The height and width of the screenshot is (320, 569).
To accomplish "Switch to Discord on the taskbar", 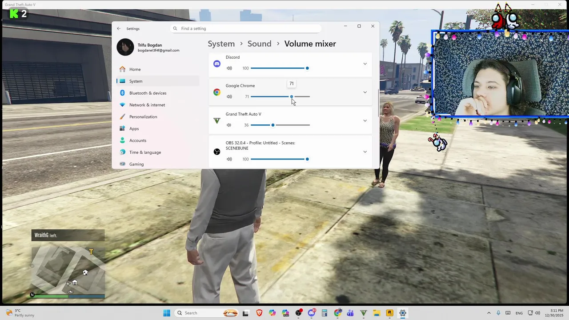I will pyautogui.click(x=312, y=313).
